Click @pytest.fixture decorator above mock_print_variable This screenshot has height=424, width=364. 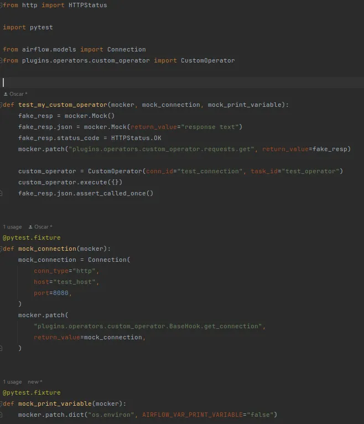pos(32,392)
